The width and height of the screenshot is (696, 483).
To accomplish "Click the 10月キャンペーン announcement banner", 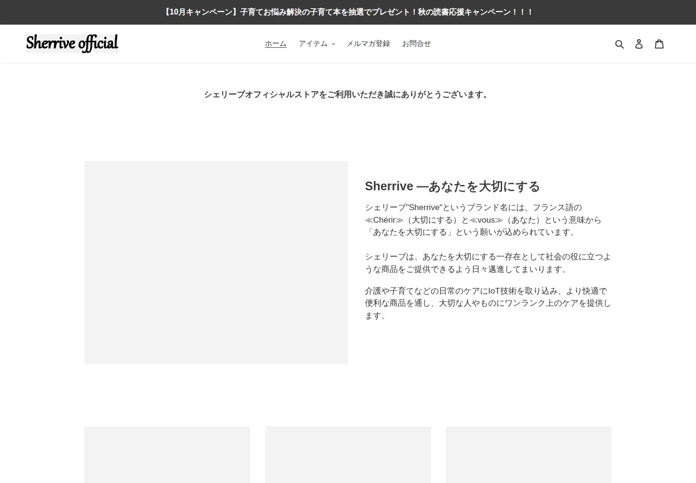I will click(348, 12).
